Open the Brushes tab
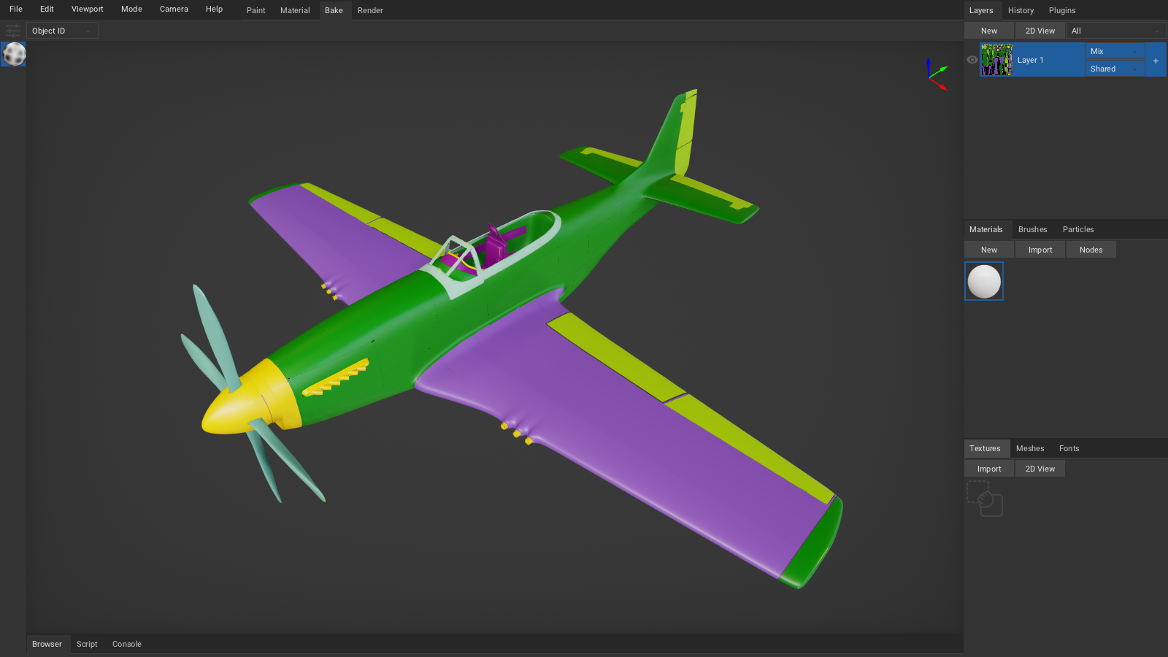 [1032, 228]
